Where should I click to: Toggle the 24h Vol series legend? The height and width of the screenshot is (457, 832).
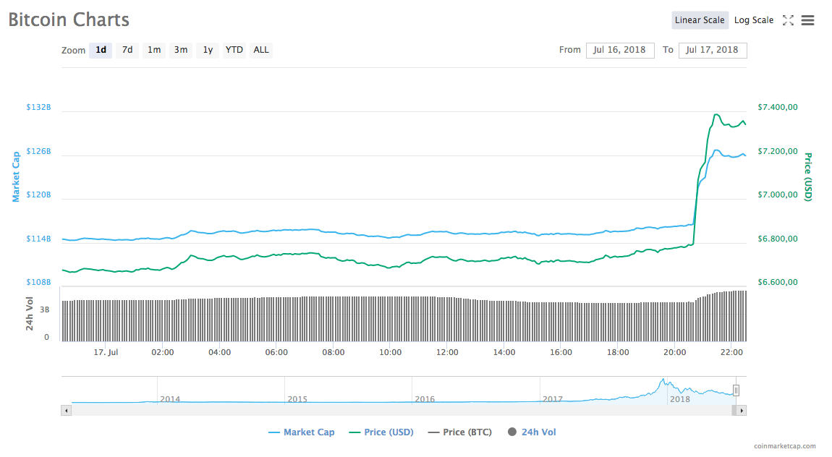pyautogui.click(x=532, y=432)
